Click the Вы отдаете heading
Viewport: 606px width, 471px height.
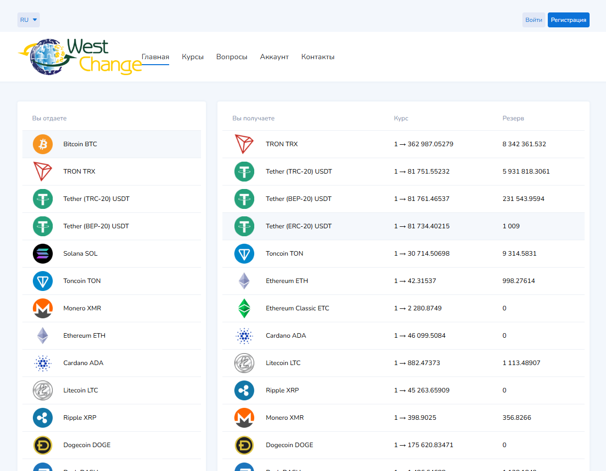tap(49, 118)
